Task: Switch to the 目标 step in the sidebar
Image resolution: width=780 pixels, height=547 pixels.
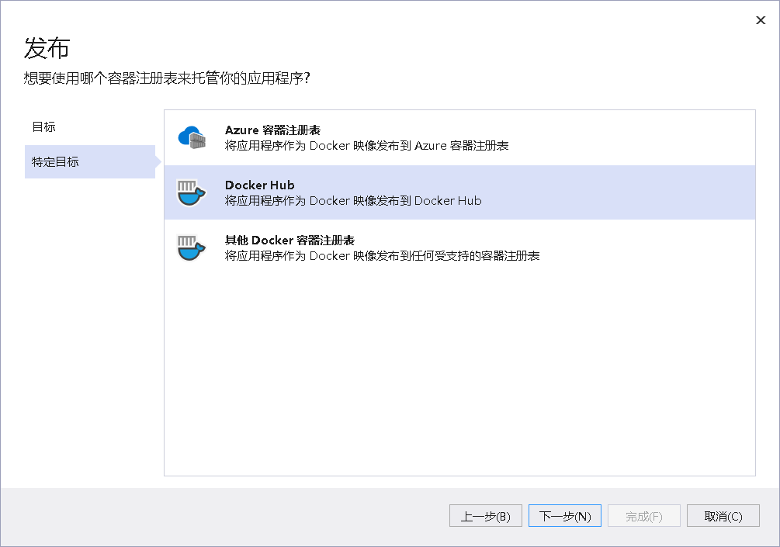Action: pyautogui.click(x=44, y=126)
